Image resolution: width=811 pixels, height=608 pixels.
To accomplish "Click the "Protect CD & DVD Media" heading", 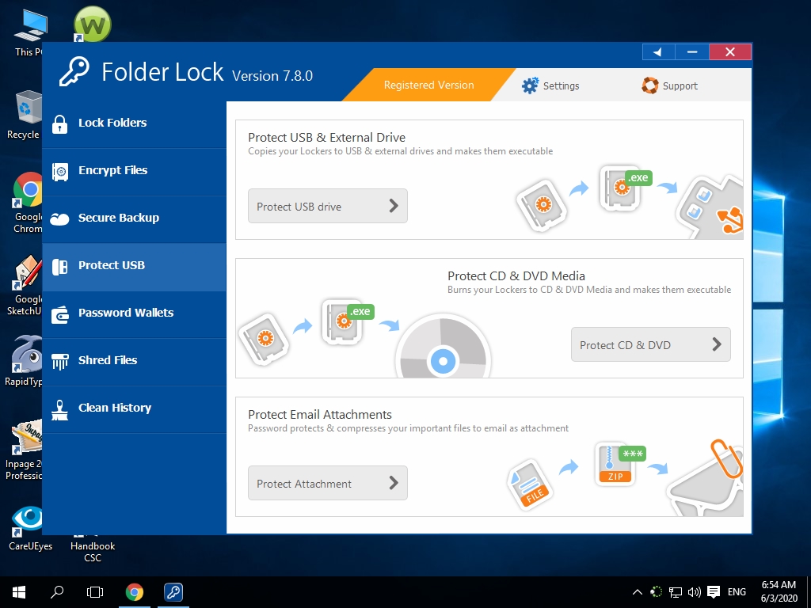I will tap(516, 276).
